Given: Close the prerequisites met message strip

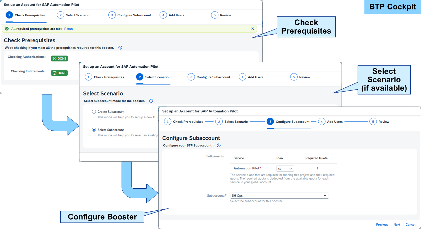Looking at the screenshot, I should (x=253, y=29).
